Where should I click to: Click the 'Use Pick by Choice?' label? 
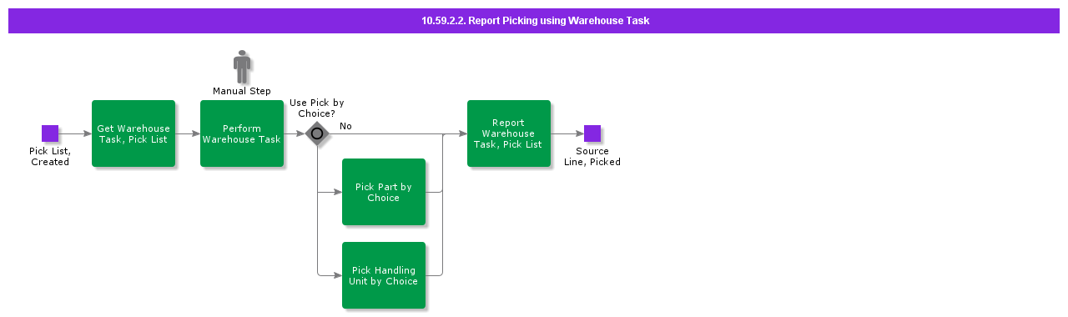tap(317, 108)
